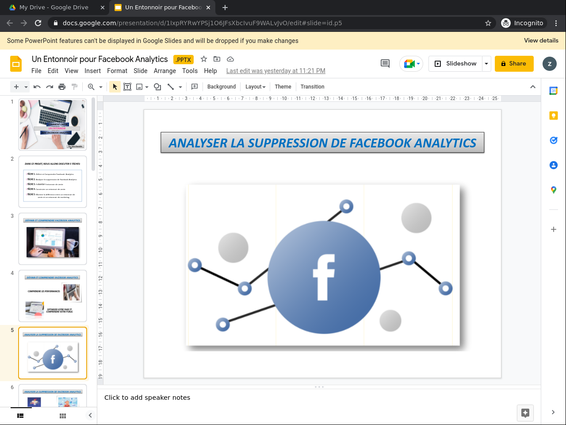Viewport: 566px width, 425px height.
Task: Open the Layout dropdown
Action: click(256, 87)
